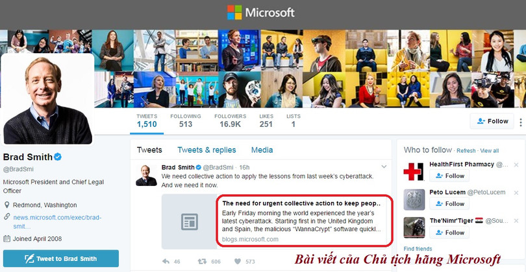The width and height of the screenshot is (526, 272).
Task: Click Refresh in Who to follow
Action: coord(466,151)
